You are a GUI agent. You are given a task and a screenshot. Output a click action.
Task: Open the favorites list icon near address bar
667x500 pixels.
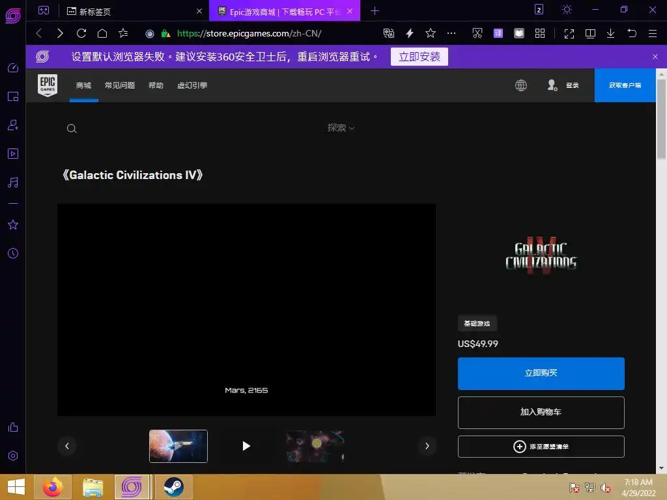(x=123, y=33)
